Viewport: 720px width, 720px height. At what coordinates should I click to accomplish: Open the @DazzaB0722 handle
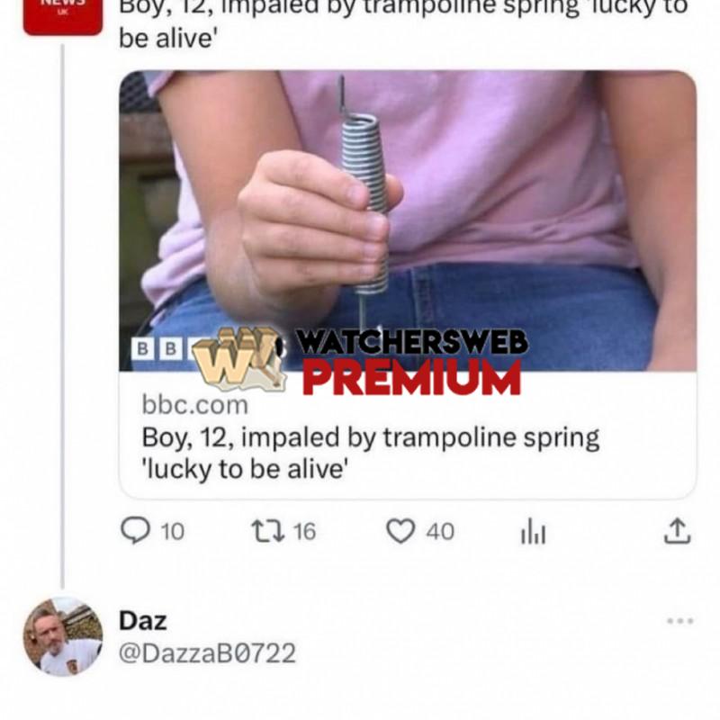(207, 653)
